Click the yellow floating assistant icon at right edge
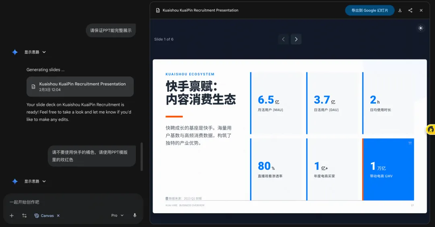The height and width of the screenshot is (227, 435). coord(431,130)
